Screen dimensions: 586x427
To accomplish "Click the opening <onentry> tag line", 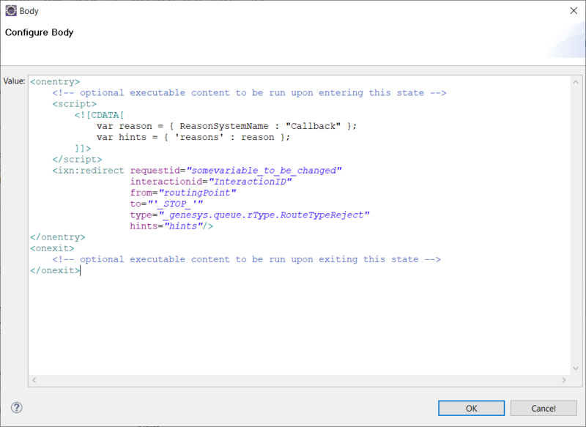I will pos(55,82).
